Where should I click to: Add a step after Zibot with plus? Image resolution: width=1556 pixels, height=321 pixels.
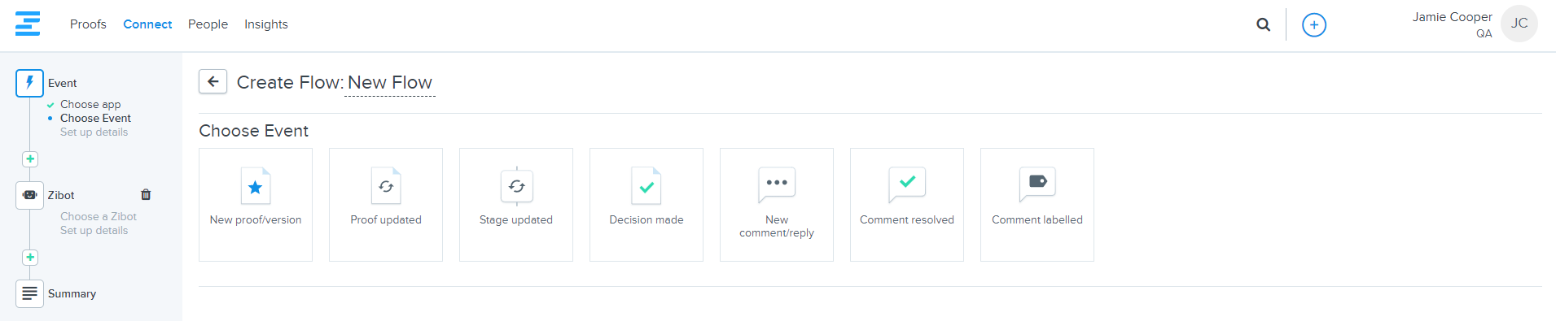[x=30, y=258]
